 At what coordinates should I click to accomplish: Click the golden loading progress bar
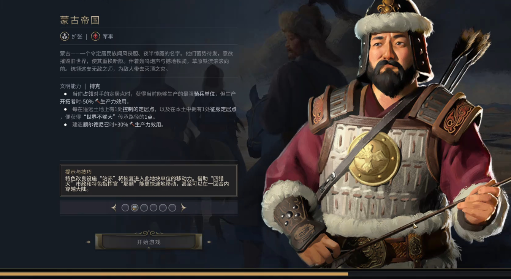click(174, 274)
